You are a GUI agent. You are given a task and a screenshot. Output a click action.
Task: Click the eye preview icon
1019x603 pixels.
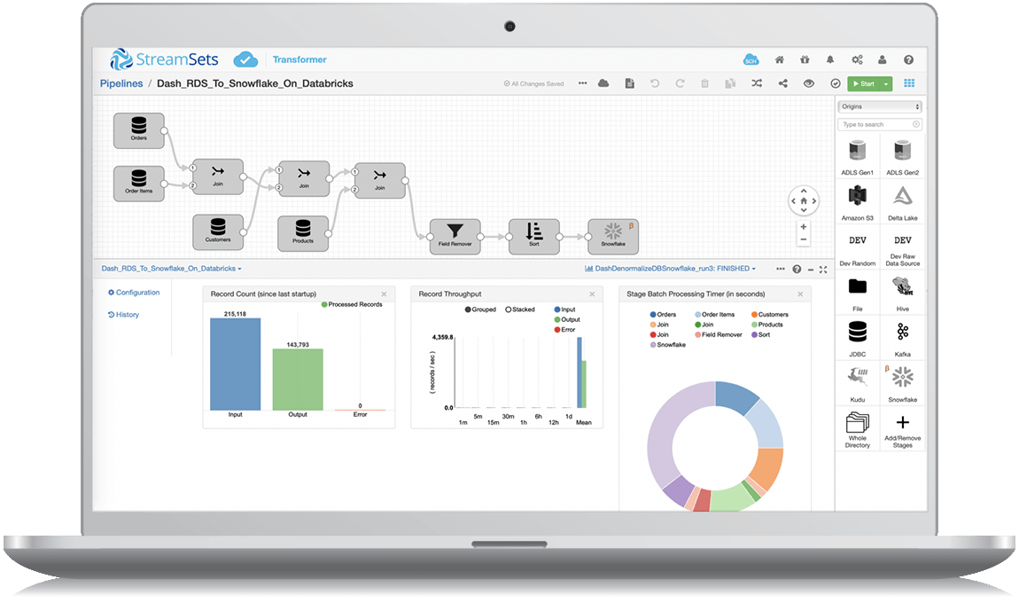[x=808, y=83]
